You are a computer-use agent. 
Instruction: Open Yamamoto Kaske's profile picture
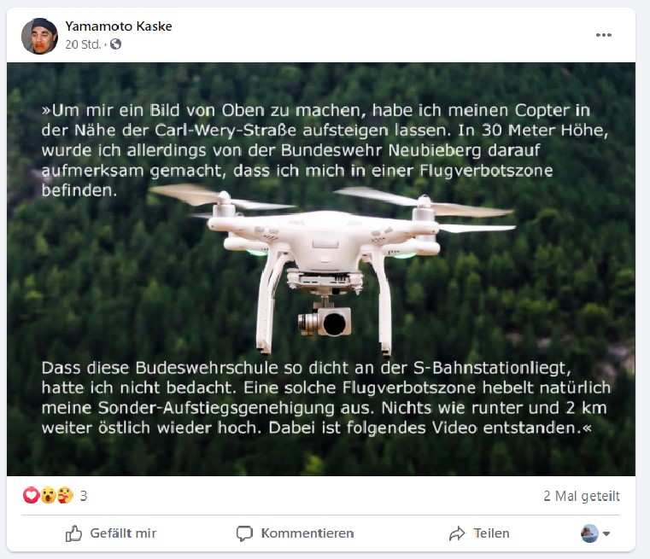[39, 36]
